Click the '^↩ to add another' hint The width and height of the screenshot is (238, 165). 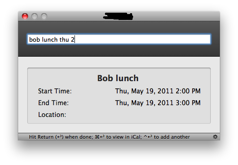(167, 137)
